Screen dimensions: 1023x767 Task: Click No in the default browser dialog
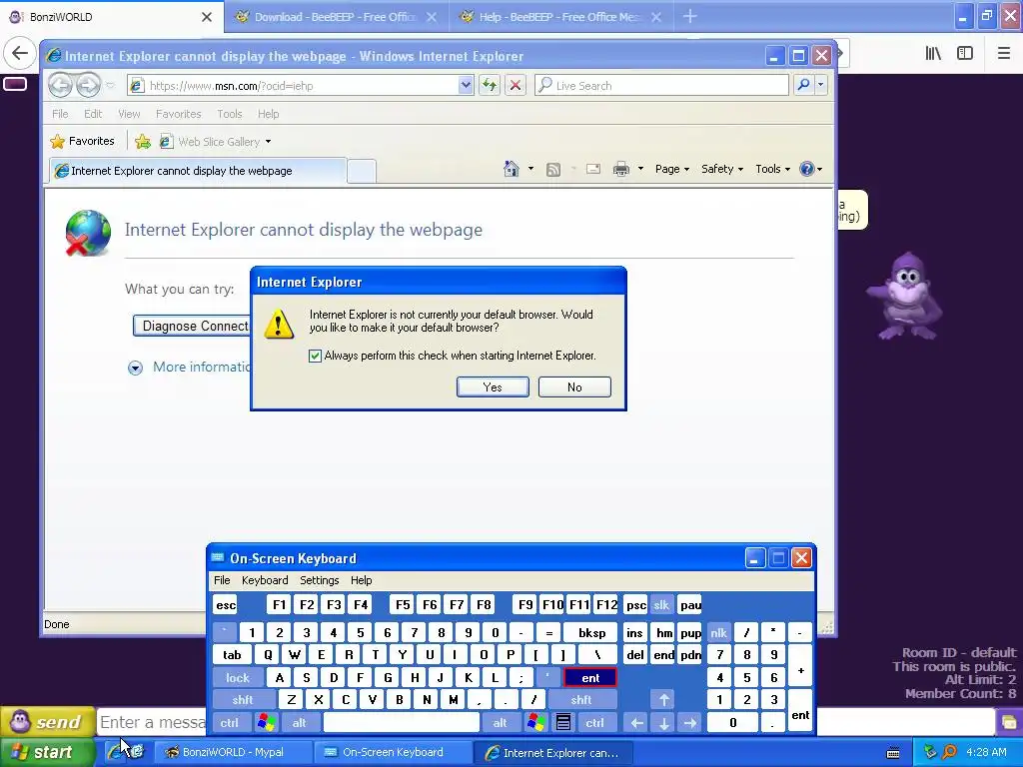point(574,386)
